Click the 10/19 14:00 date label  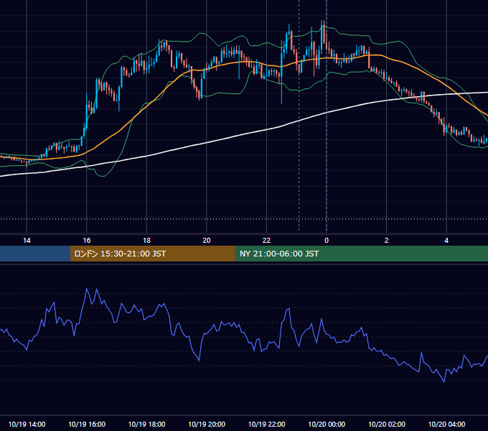(x=27, y=424)
